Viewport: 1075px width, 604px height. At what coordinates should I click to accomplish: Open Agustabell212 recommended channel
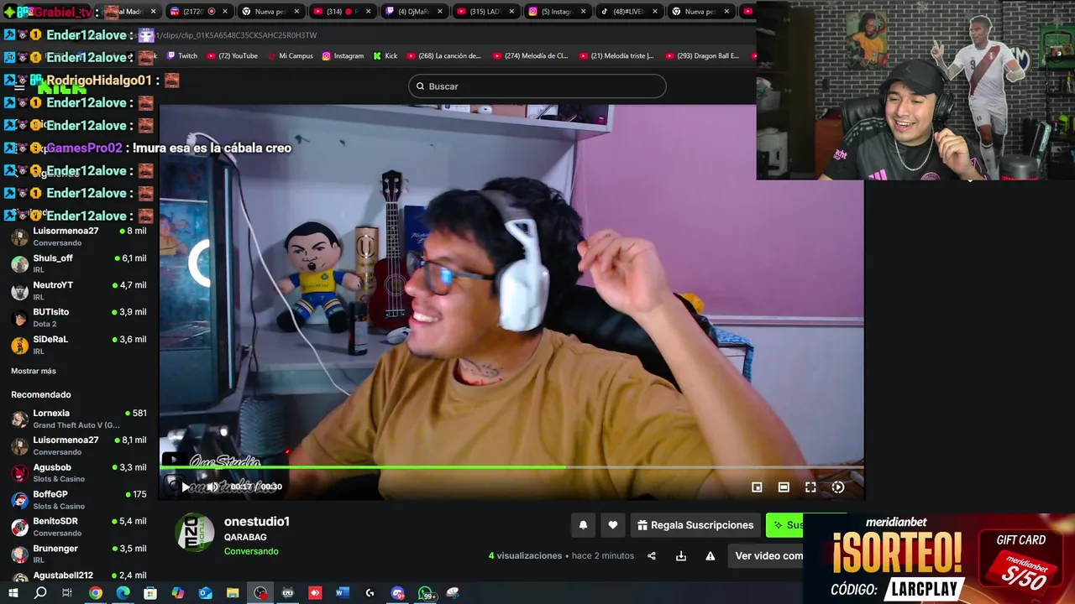tap(79, 575)
